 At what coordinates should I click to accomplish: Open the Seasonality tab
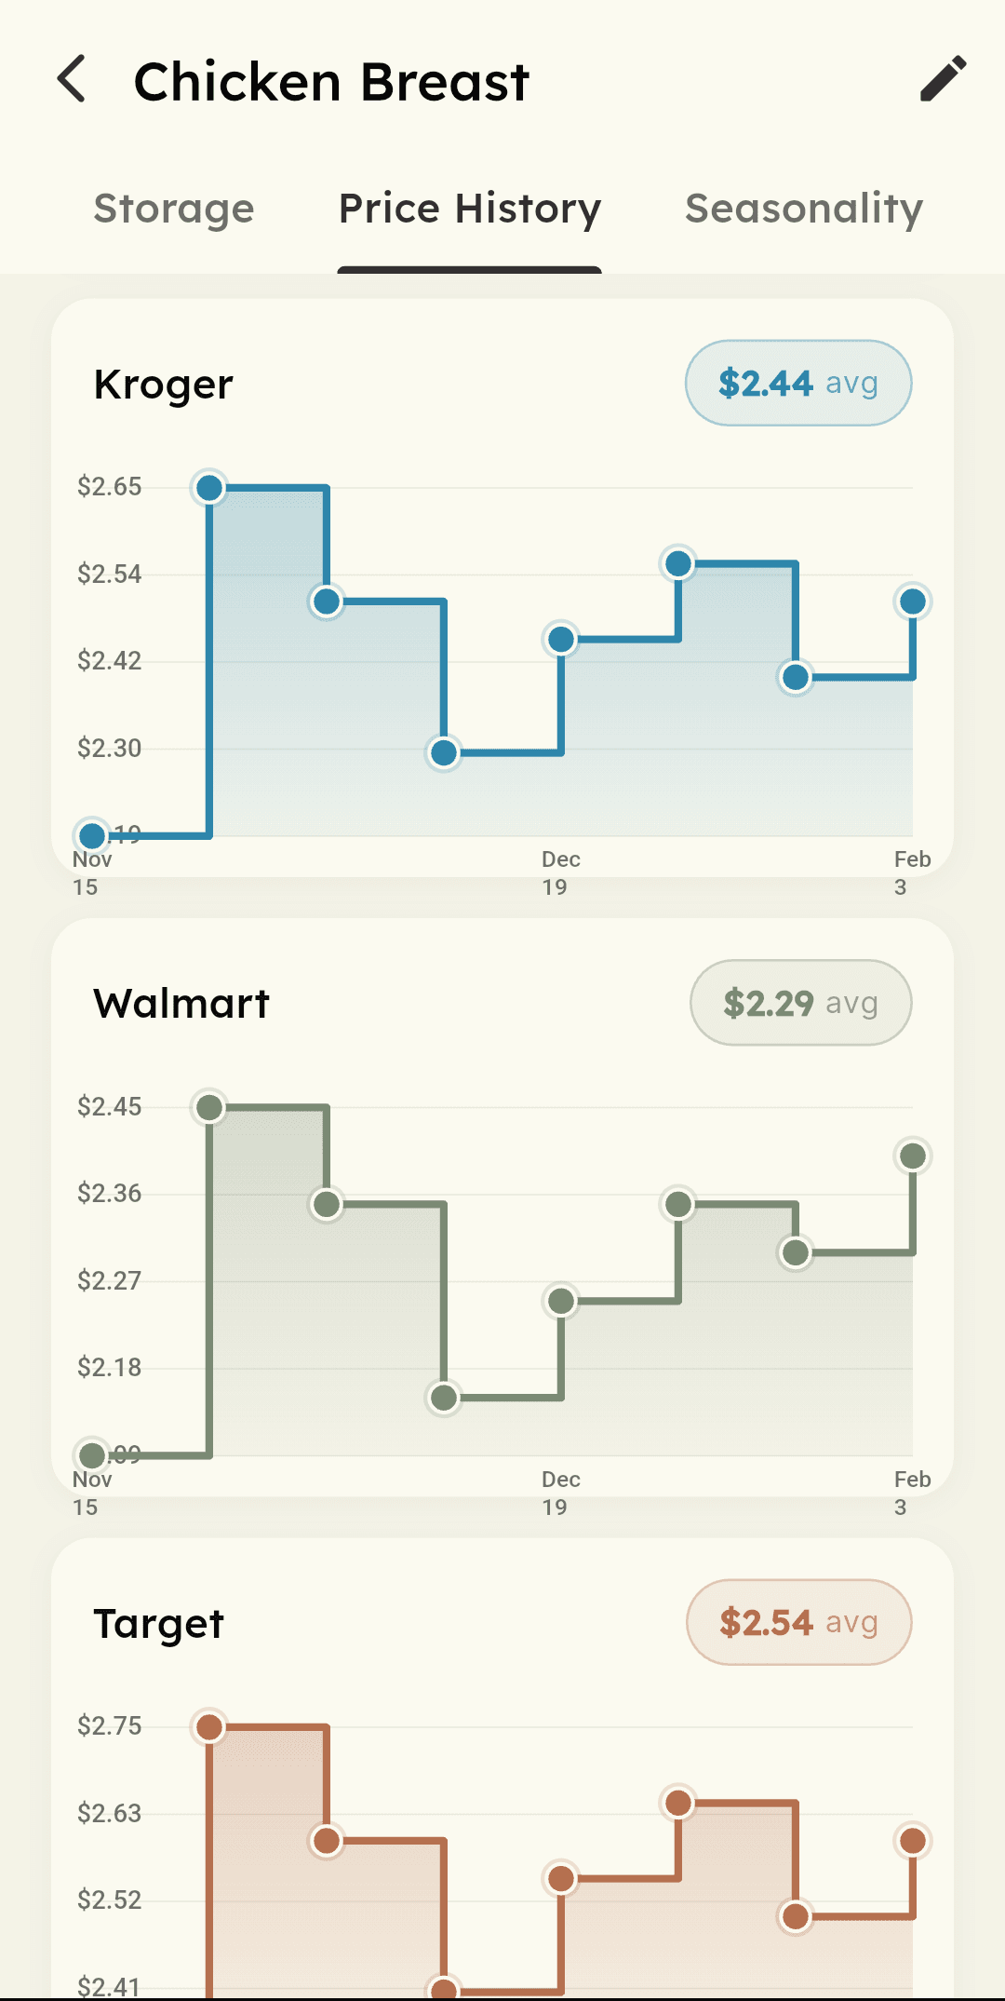pos(802,209)
